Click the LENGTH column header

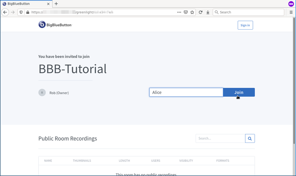coord(124,161)
